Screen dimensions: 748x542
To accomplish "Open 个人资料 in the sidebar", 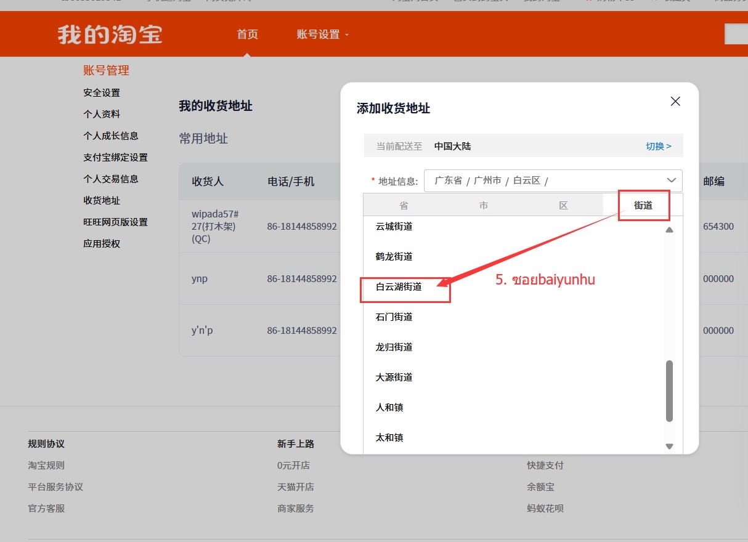I will click(102, 115).
